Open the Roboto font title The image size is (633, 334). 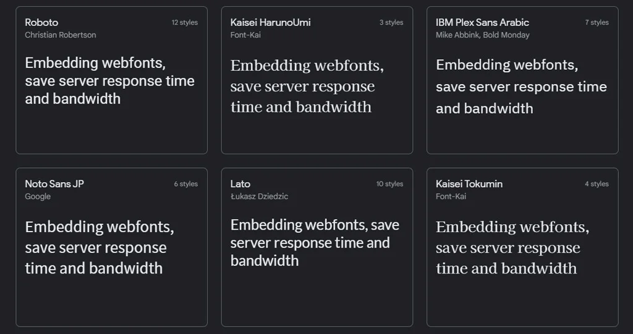41,22
